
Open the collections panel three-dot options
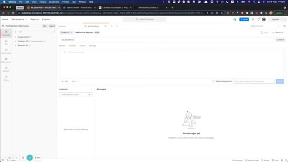[54, 32]
